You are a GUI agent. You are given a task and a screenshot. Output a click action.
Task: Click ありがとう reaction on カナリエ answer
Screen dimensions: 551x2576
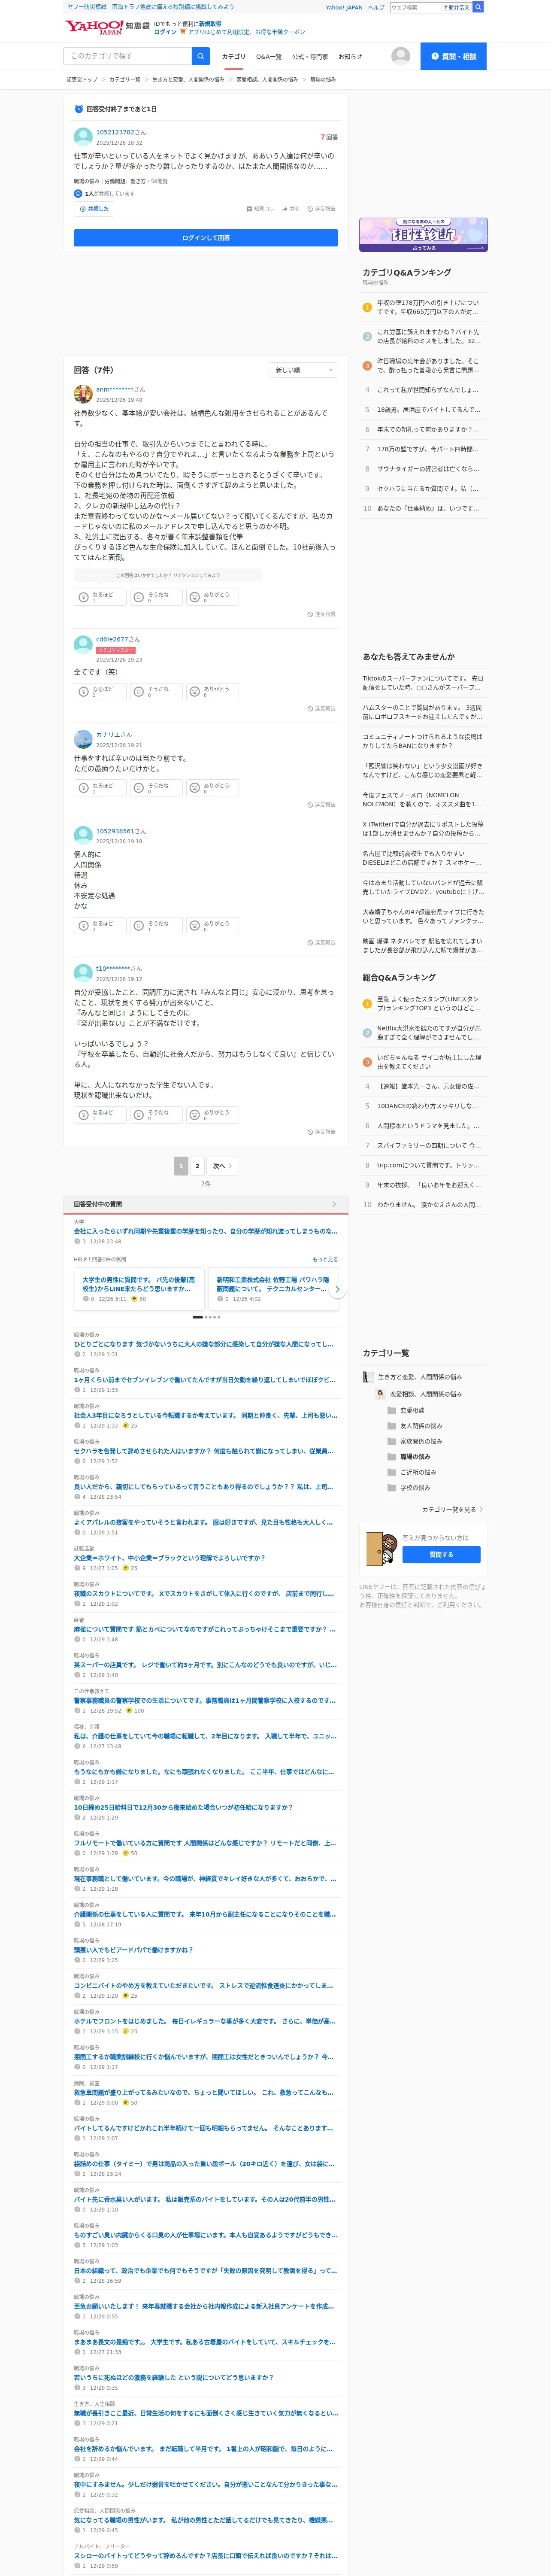click(x=212, y=788)
